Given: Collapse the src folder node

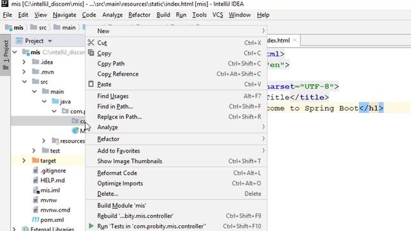Looking at the screenshot, I should tap(24, 81).
